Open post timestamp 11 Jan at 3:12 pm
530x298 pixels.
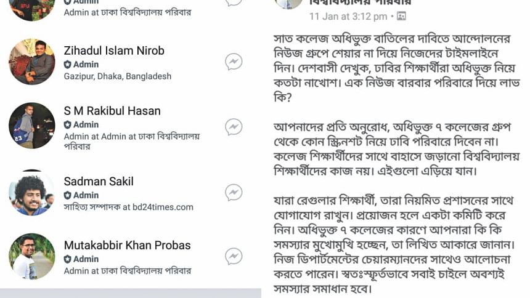point(348,16)
